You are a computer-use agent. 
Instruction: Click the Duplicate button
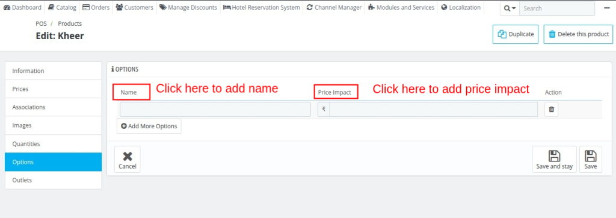tap(516, 34)
